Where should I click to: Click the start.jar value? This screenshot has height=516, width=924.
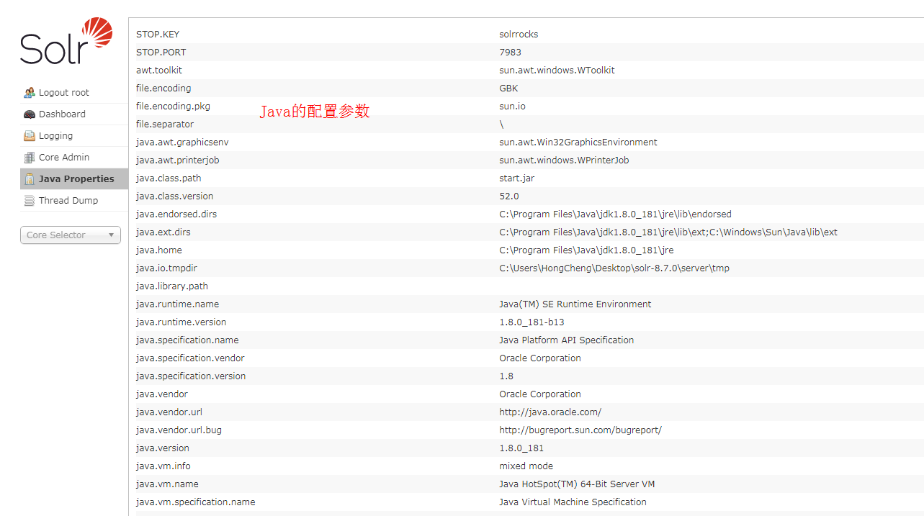pyautogui.click(x=516, y=178)
